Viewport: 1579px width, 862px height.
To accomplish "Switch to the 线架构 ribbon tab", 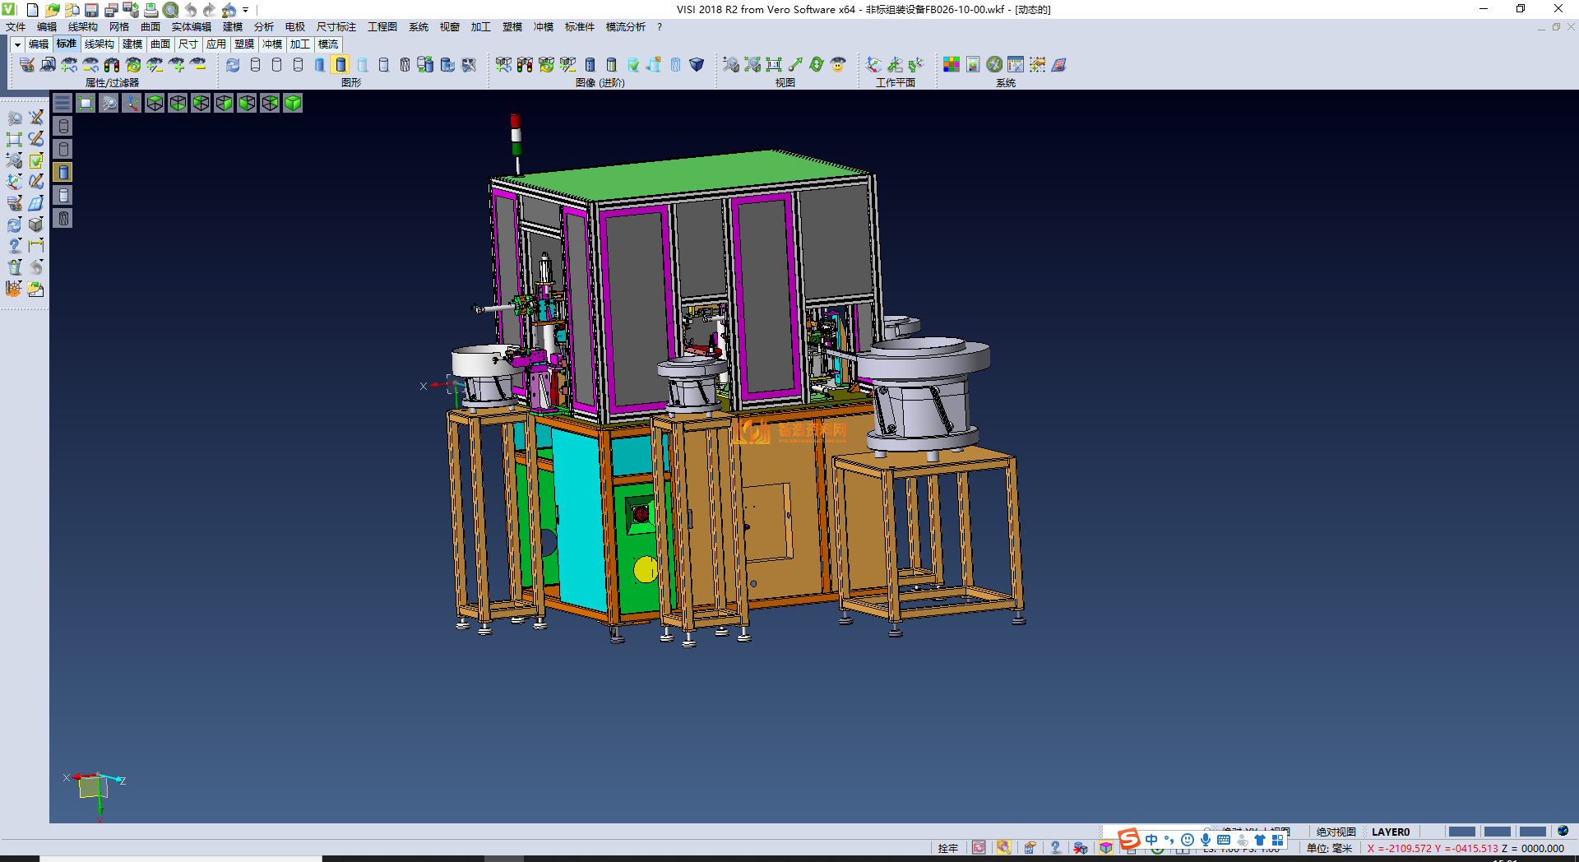I will 100,44.
